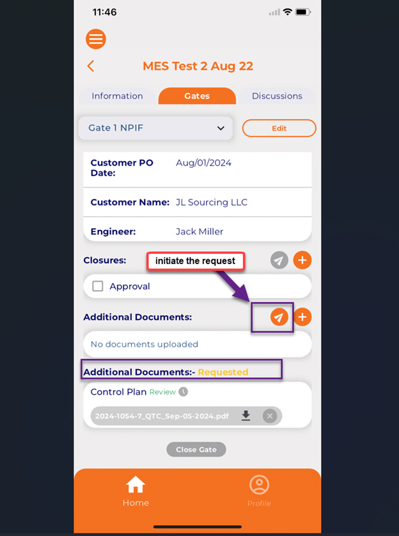Image resolution: width=399 pixels, height=536 pixels.
Task: Download the QTC PDF file
Action: pyautogui.click(x=246, y=416)
